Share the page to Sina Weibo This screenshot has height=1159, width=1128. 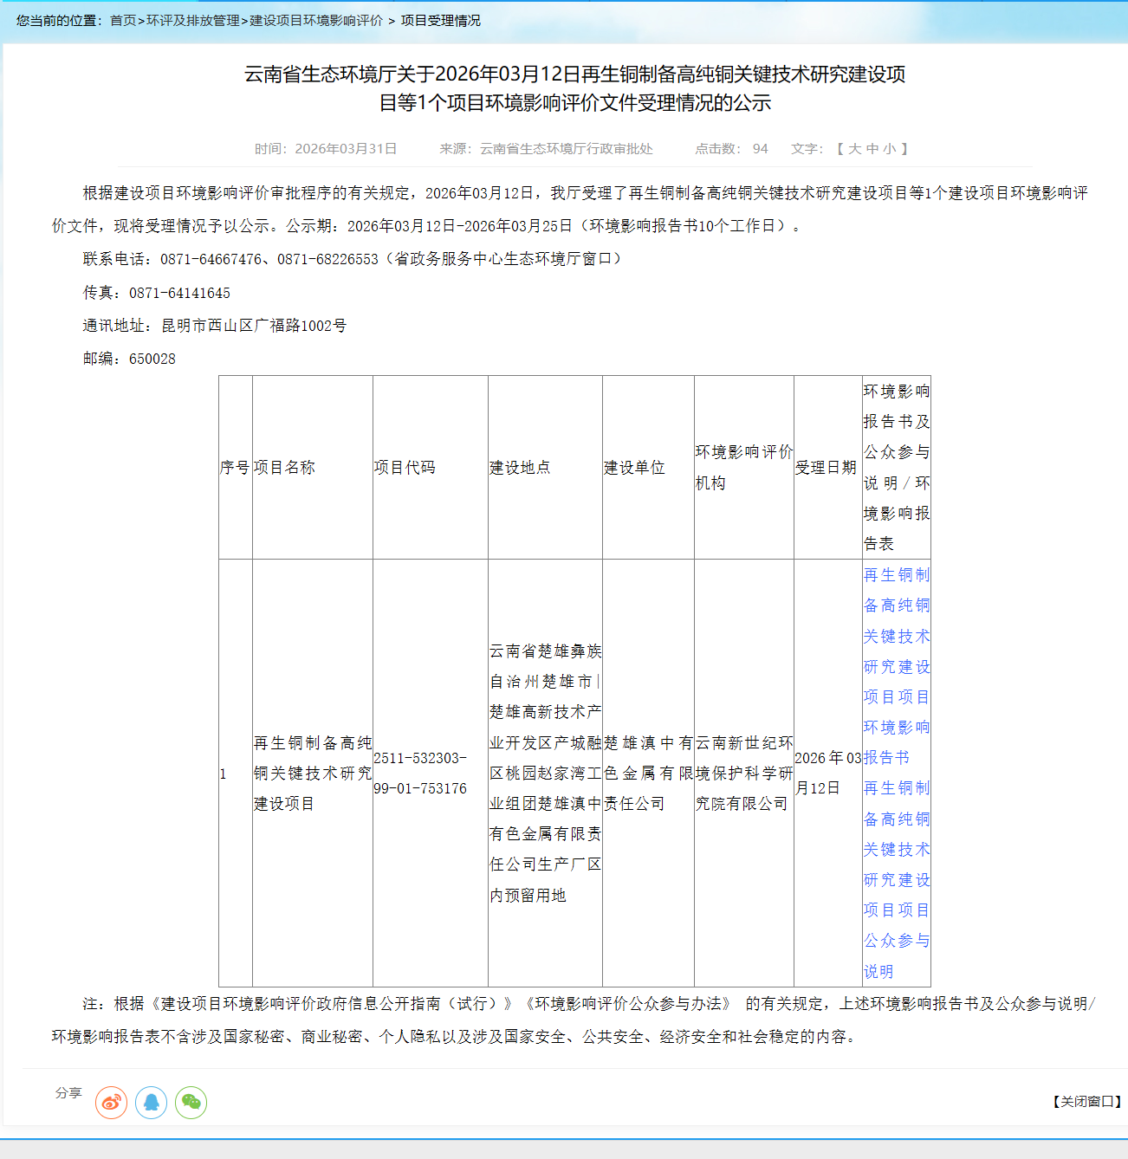tap(111, 1103)
